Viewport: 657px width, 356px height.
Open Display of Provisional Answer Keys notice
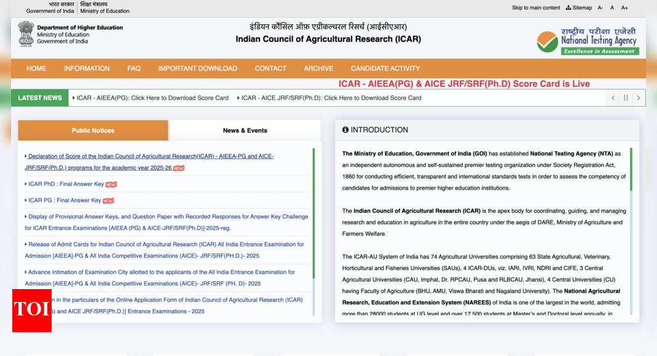click(x=167, y=222)
